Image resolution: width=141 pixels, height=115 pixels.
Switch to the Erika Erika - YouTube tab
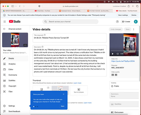point(42,11)
